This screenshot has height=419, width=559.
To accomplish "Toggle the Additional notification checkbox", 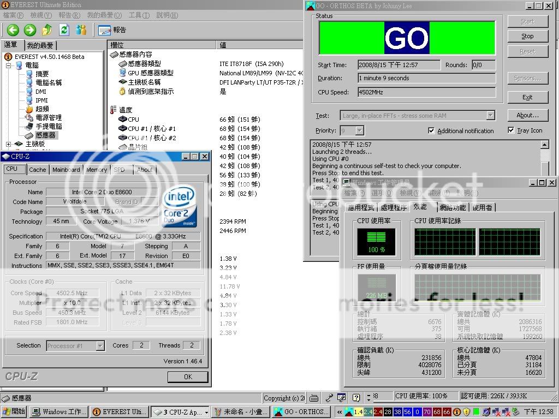I will [432, 131].
